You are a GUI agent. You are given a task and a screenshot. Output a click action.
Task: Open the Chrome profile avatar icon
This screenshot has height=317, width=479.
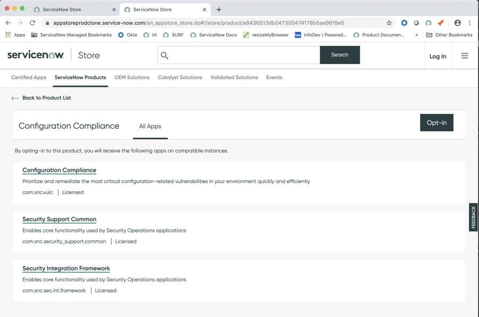point(457,23)
